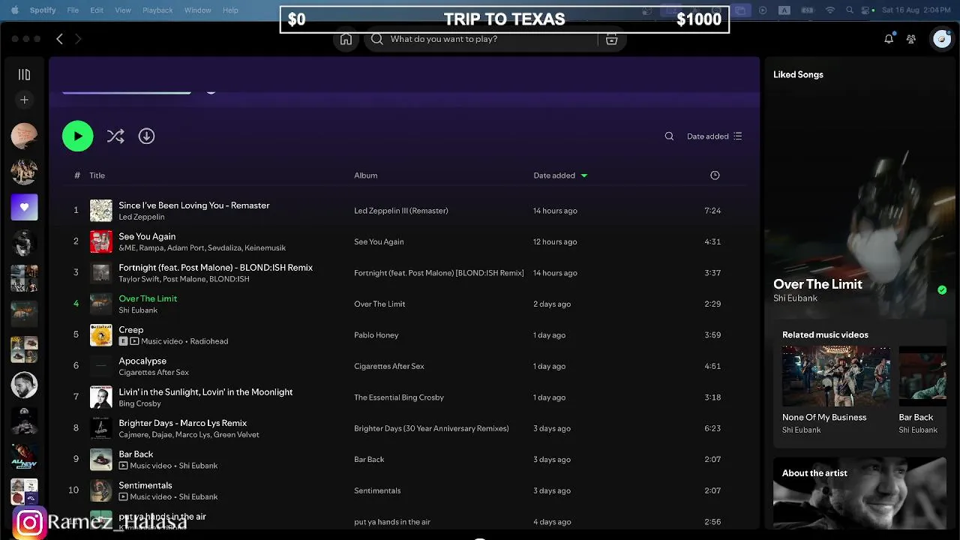Click the plus Create playlist icon

click(24, 100)
